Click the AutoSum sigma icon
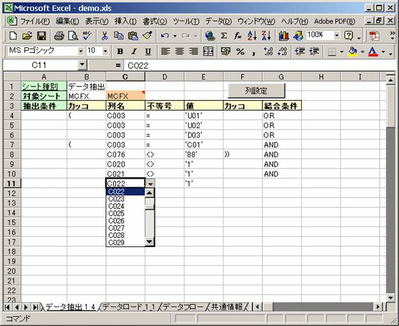 224,36
